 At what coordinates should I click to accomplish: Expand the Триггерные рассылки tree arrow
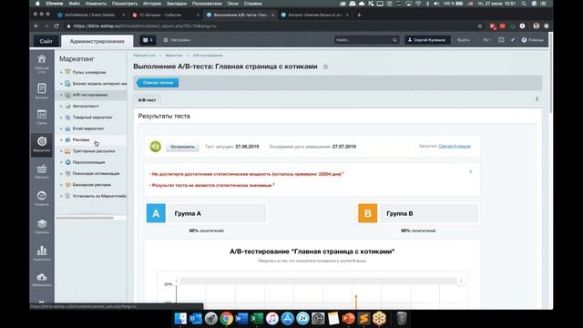tap(61, 151)
